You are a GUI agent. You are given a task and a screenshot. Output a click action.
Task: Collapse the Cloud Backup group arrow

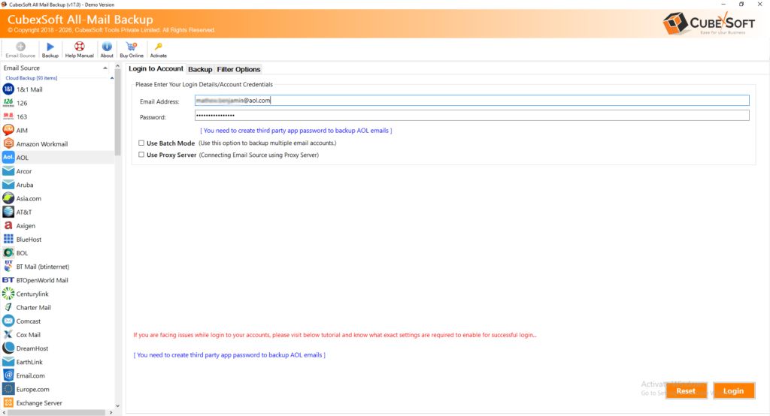click(x=112, y=78)
